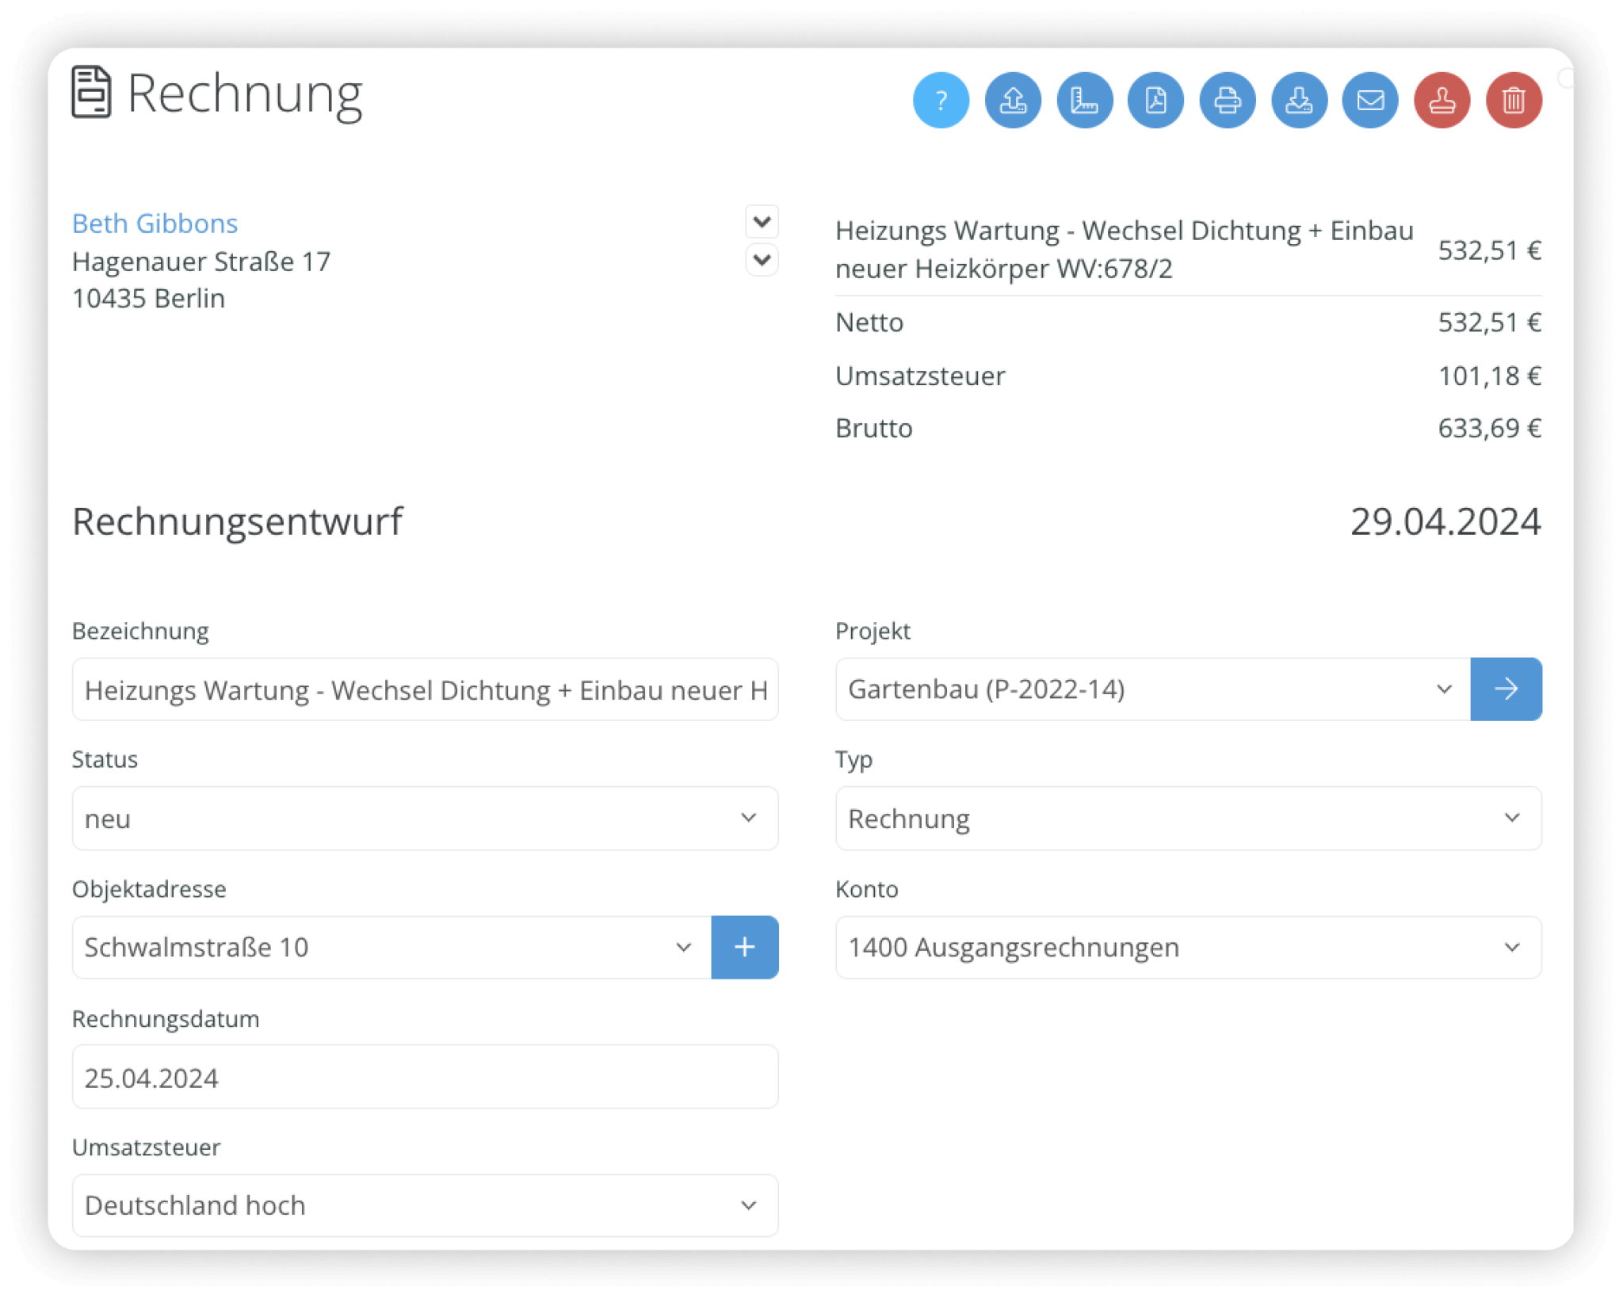
Task: Click the Rechnung document icon in the header
Action: click(91, 91)
